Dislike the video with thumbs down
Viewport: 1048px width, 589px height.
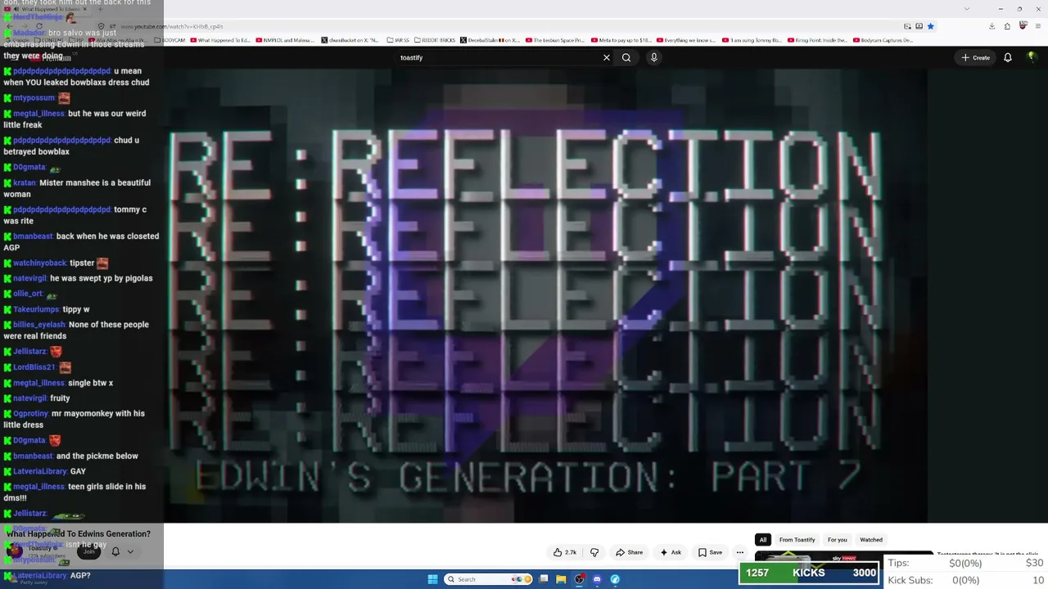[594, 552]
